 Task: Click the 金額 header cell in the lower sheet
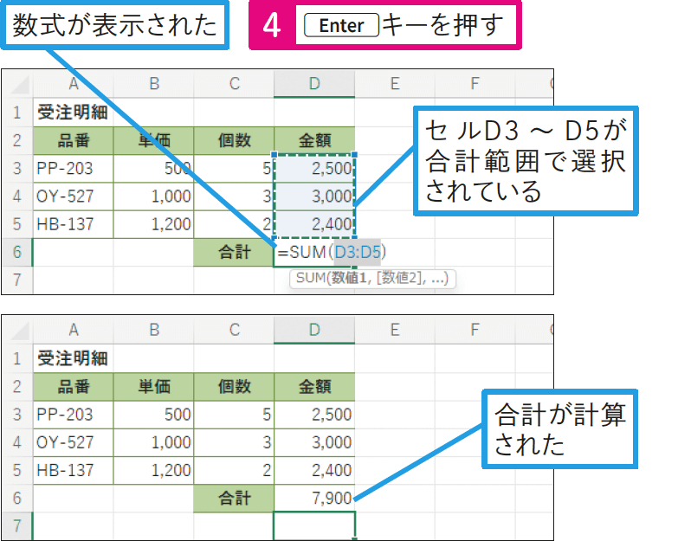point(314,386)
